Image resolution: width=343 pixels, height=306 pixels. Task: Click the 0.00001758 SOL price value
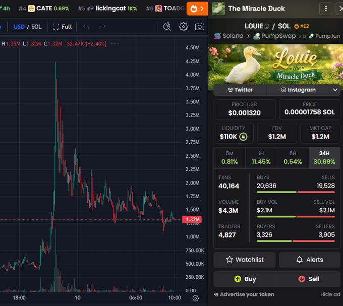click(310, 112)
